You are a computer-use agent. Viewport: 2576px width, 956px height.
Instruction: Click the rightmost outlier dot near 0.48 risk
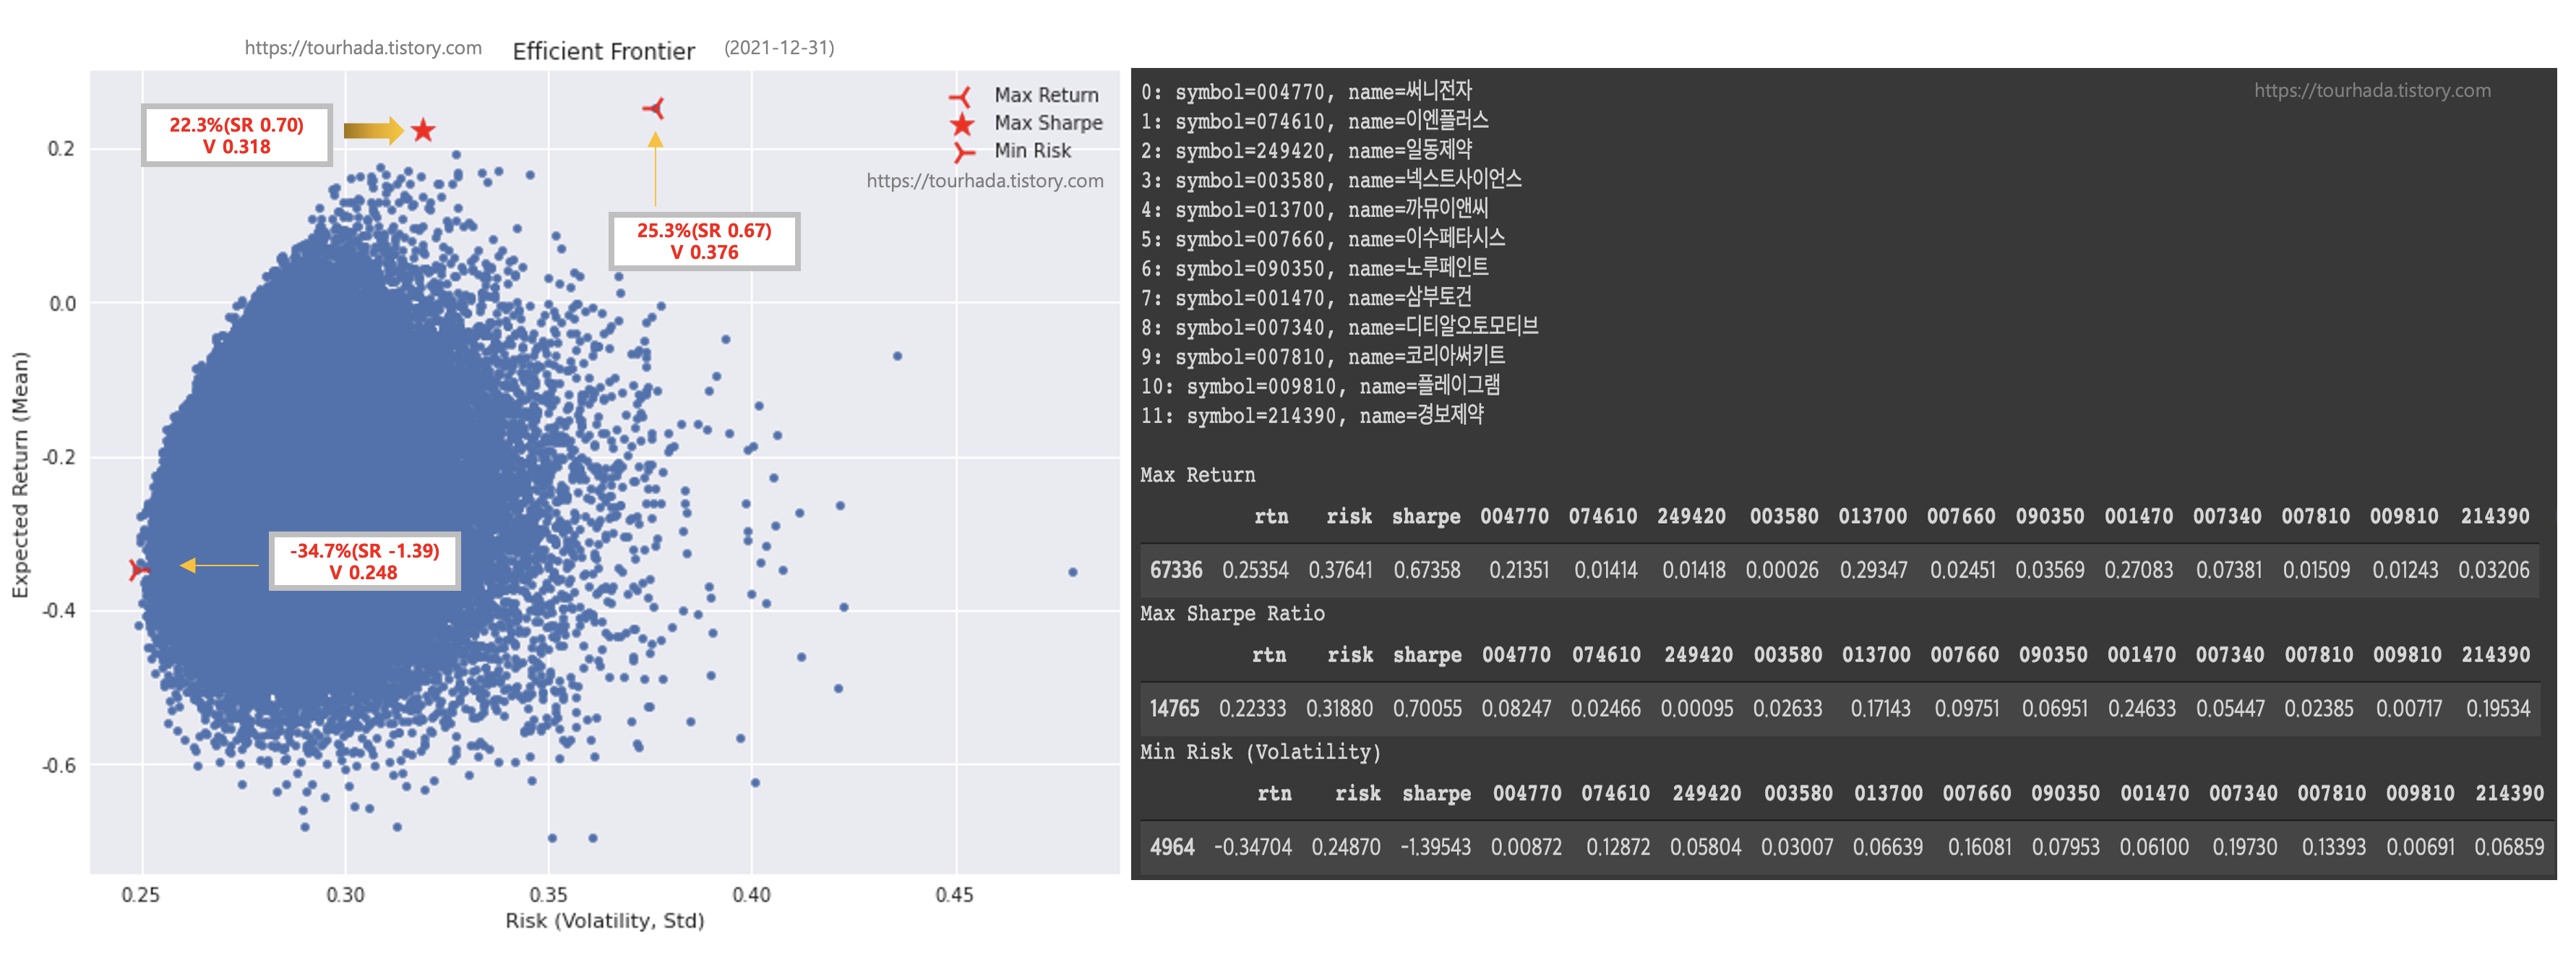pyautogui.click(x=1072, y=572)
